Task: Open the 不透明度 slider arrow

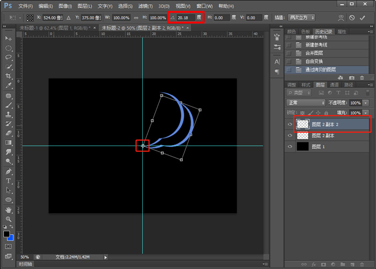Action: [x=365, y=103]
